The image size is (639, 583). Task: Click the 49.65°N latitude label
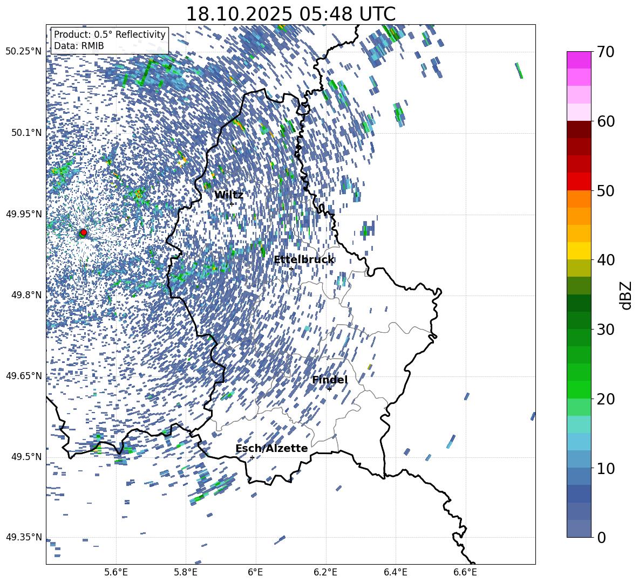(x=24, y=375)
